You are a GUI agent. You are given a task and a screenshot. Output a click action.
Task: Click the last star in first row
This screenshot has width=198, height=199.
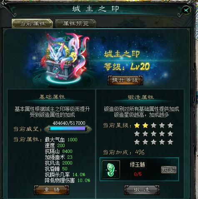[170, 125]
